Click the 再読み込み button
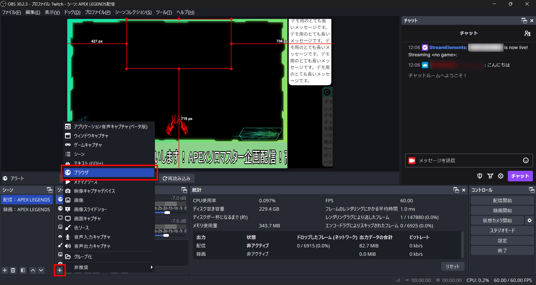 [177, 179]
